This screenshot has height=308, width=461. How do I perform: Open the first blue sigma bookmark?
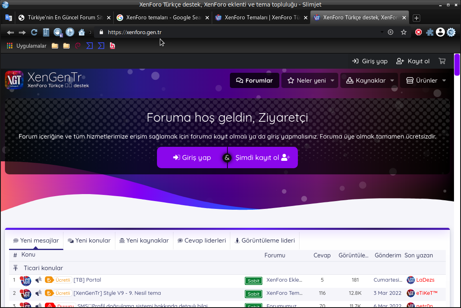click(x=90, y=46)
